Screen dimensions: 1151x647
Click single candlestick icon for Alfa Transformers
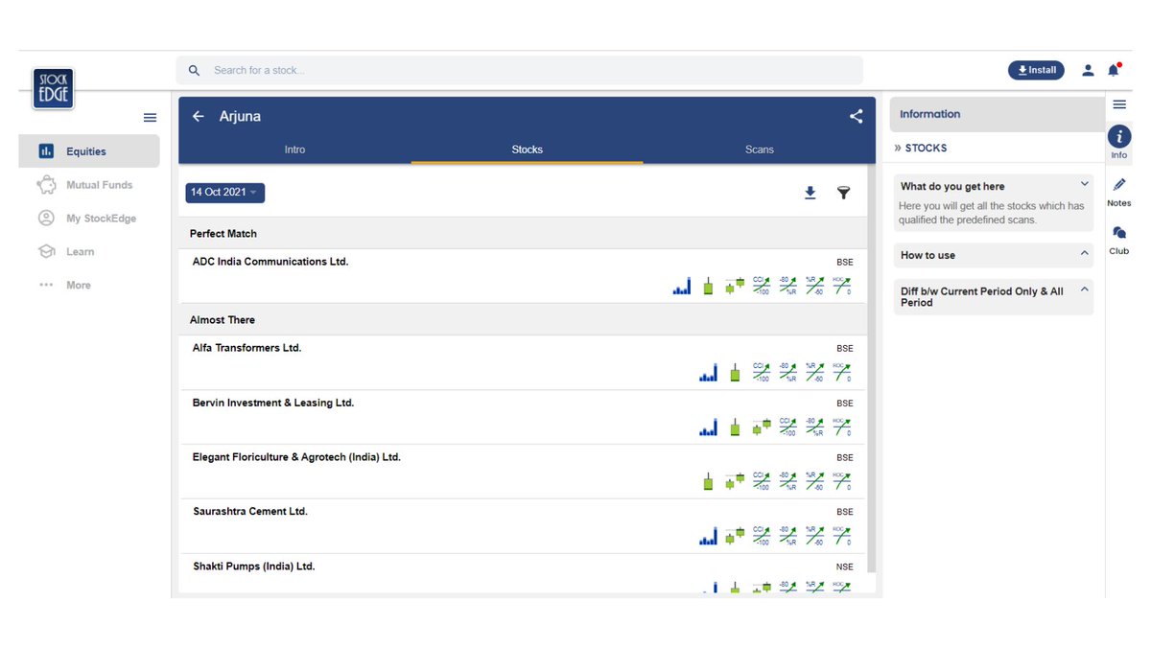735,372
